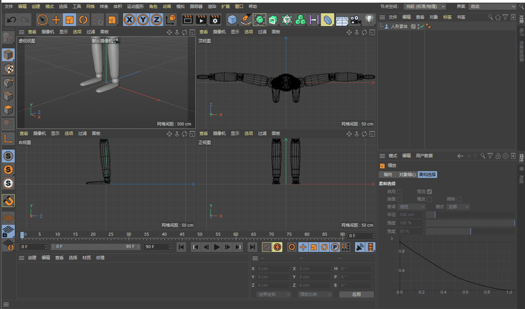This screenshot has width=525, height=309.
Task: Click the 强度 slider track
Action: (470, 223)
